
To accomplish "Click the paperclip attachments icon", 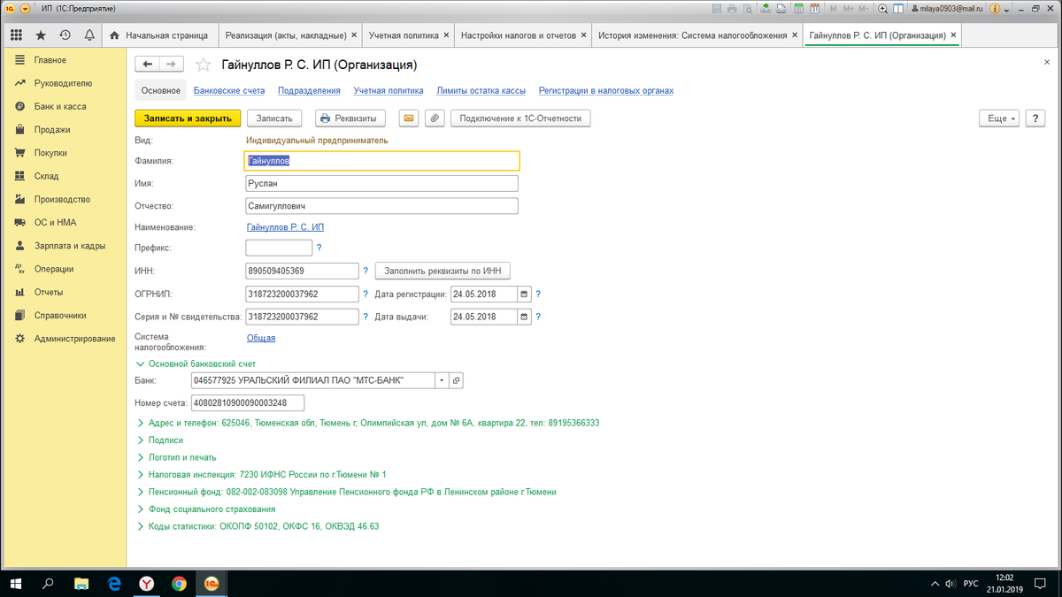I will click(435, 119).
